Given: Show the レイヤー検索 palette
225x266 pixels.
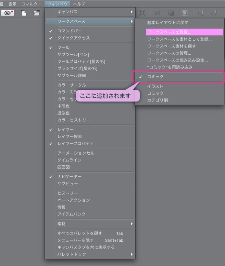Looking at the screenshot, I should (90, 136).
